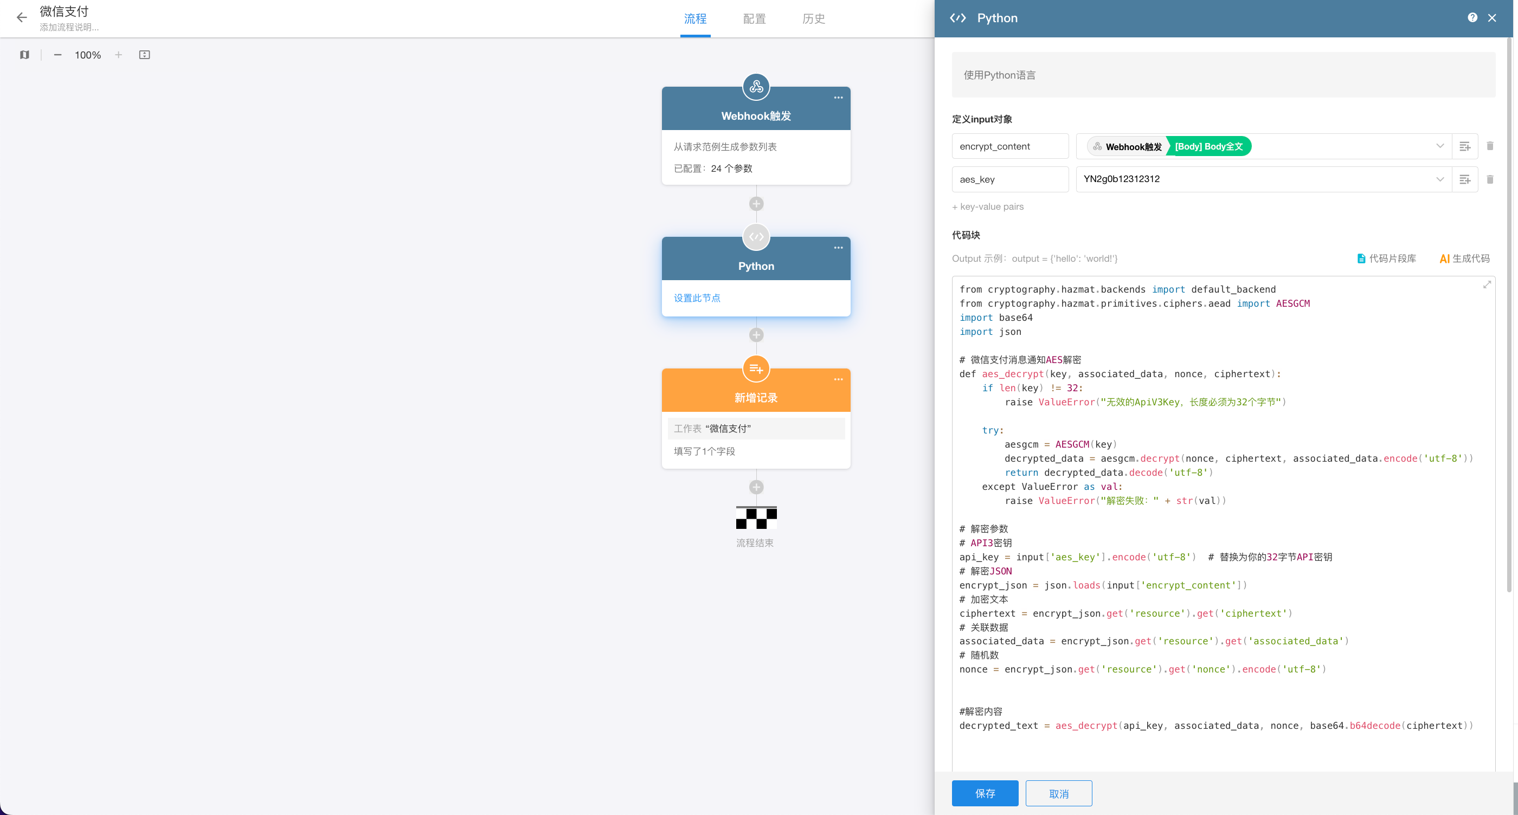The image size is (1518, 815).
Task: Zoom in using the plus icon
Action: [118, 55]
